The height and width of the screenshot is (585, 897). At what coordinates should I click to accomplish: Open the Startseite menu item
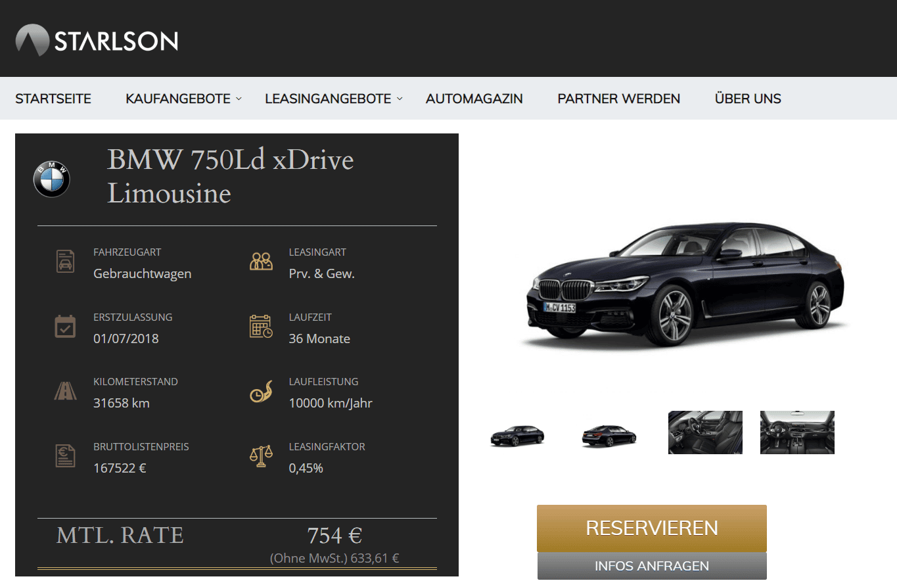pos(53,99)
